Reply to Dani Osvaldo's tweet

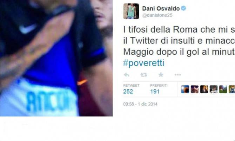click(x=127, y=75)
